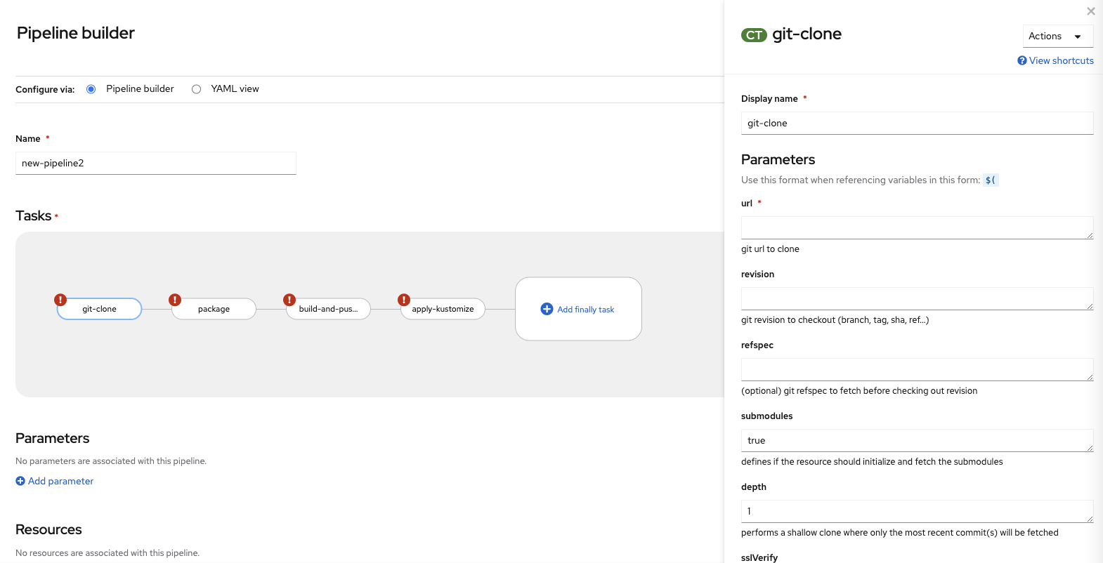Close the git-clone side panel
This screenshot has width=1103, height=563.
point(1091,11)
